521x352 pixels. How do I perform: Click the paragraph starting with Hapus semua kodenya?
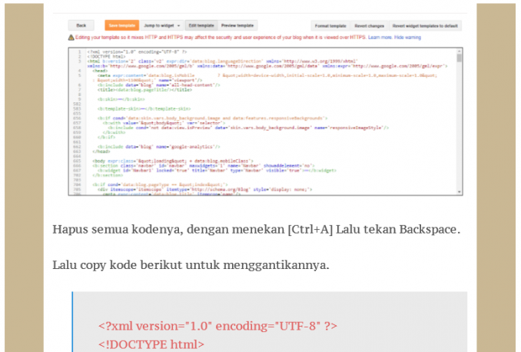[256, 230]
